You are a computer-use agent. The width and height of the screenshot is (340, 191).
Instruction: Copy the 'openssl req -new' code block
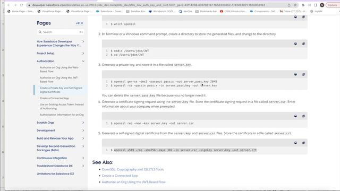[x=303, y=116]
